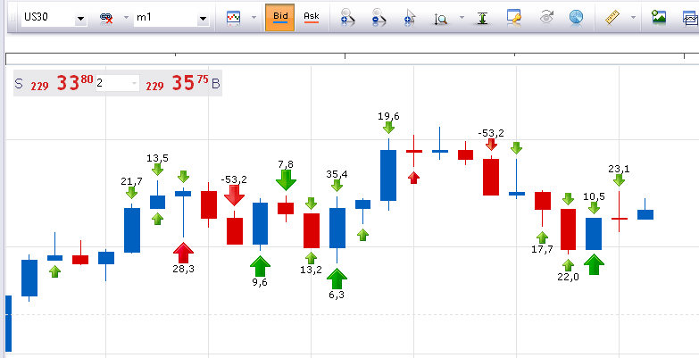This screenshot has width=699, height=358.
Task: Expand the chart type dropdown arrow
Action: click(x=254, y=18)
